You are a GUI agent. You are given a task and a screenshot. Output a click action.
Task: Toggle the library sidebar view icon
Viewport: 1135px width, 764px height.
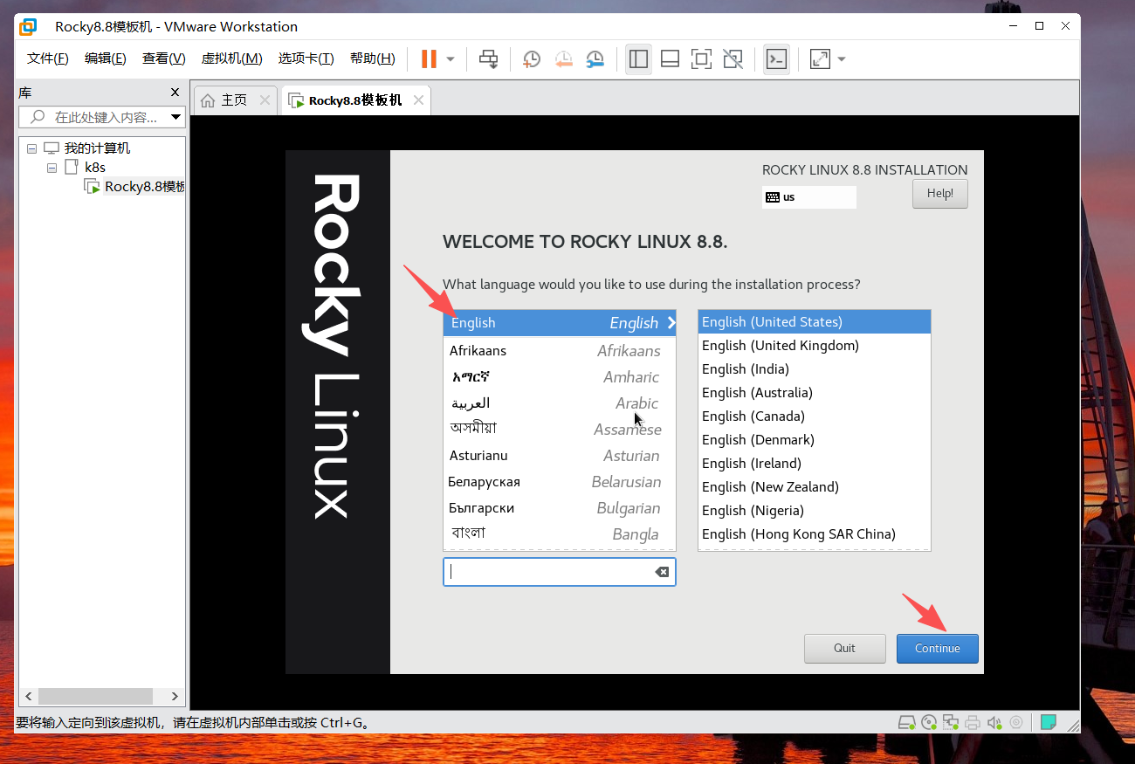pyautogui.click(x=638, y=59)
